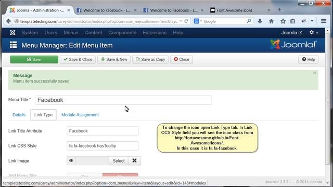
Task: Open the Firefox hamburger menu
Action: point(324,21)
